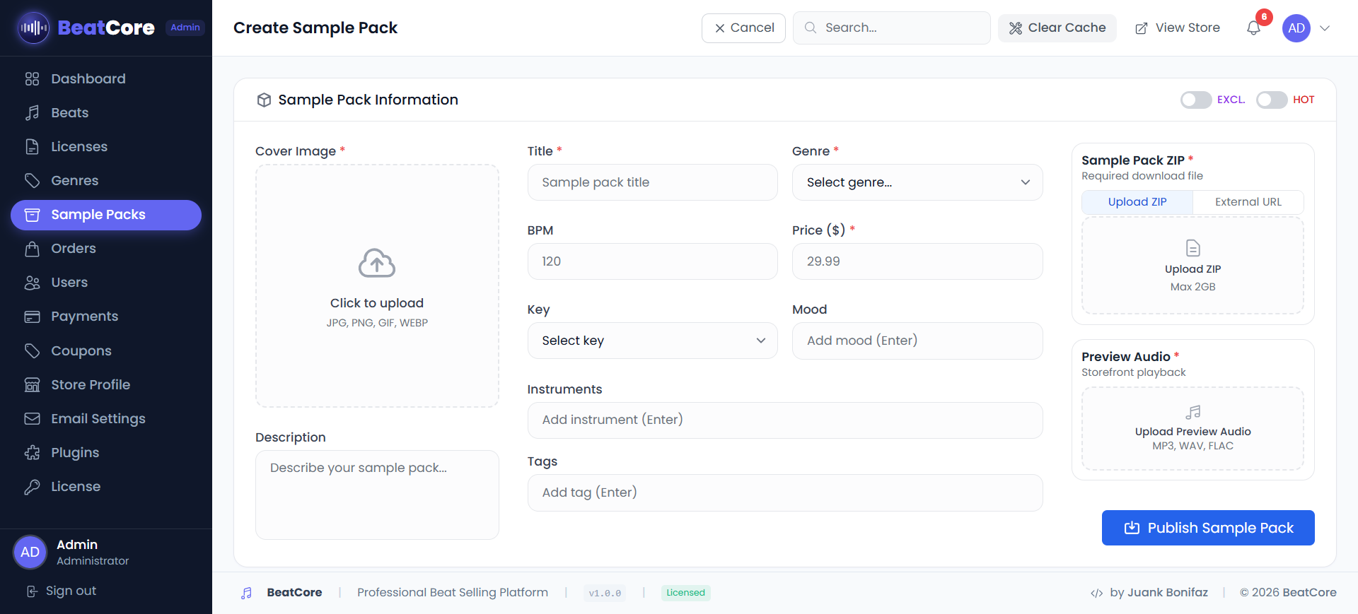Viewport: 1358px width, 614px height.
Task: Click the Upload ZIP drop zone
Action: (x=1192, y=266)
